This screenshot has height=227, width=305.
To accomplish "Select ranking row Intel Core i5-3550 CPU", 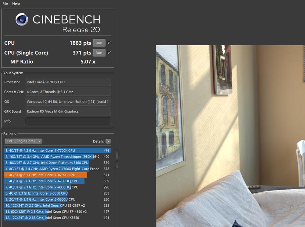I will tap(57, 193).
